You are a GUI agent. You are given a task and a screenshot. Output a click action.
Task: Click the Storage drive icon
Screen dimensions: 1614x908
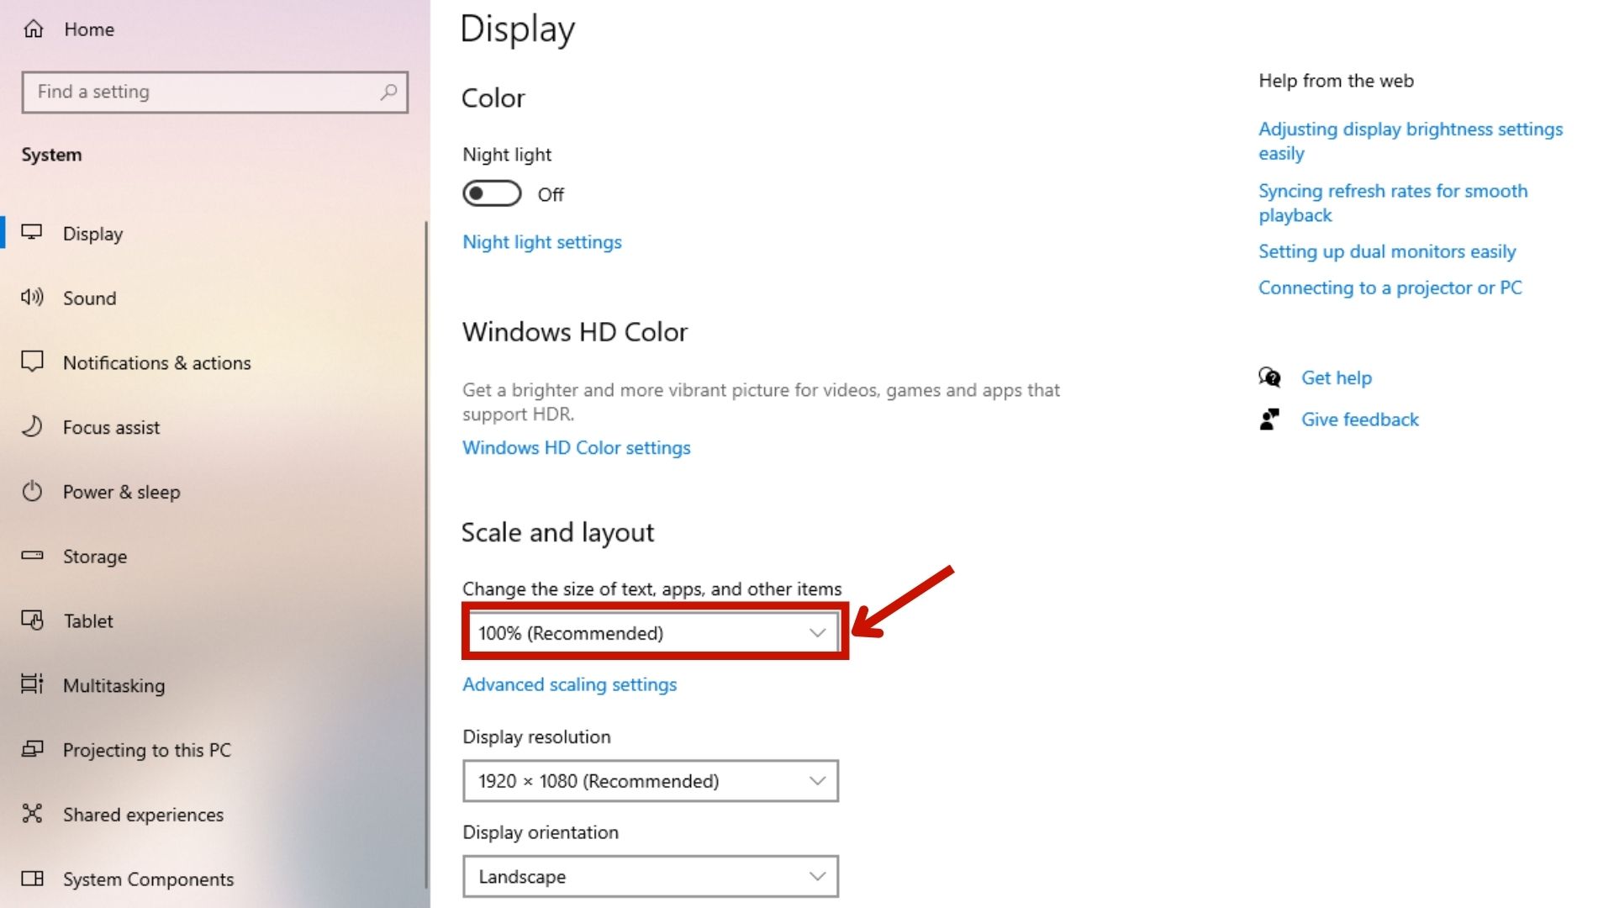click(x=32, y=555)
